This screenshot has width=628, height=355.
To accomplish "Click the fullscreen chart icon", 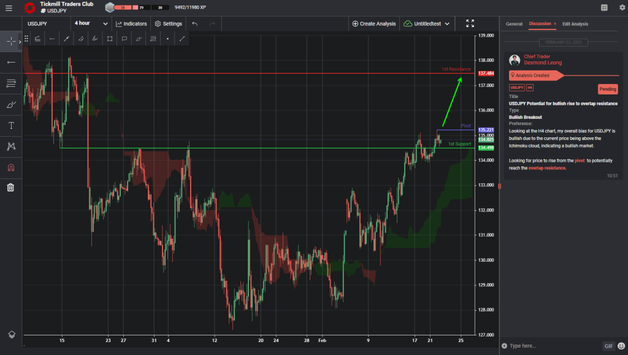I will [470, 23].
